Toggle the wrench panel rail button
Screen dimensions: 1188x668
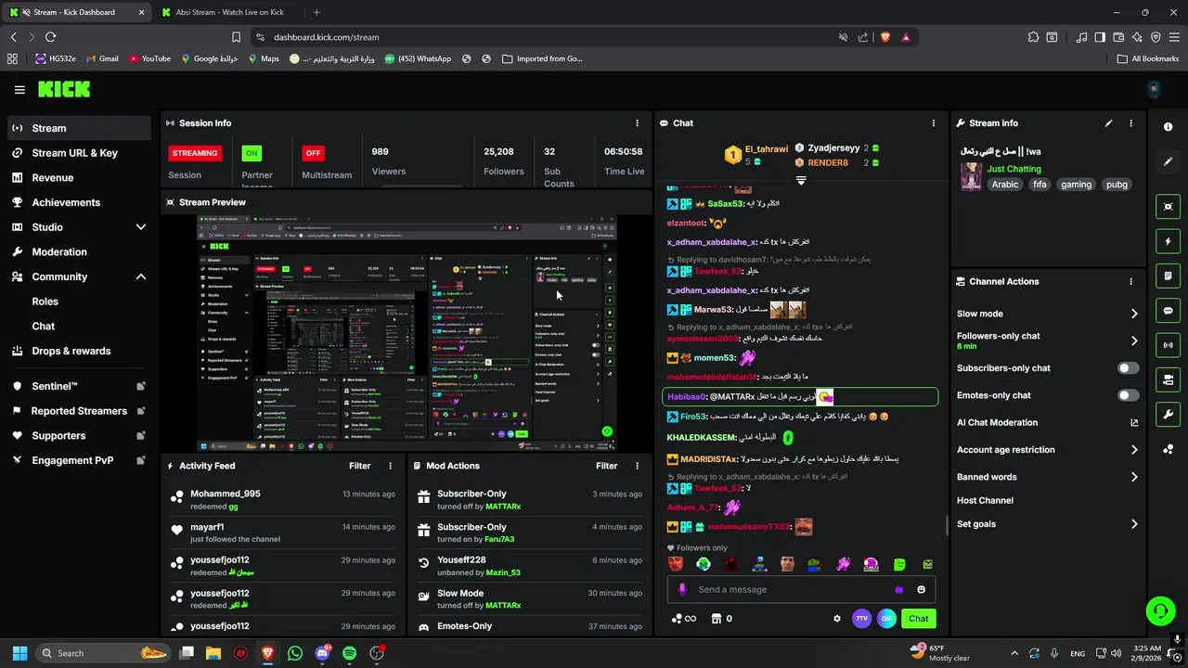[x=1168, y=414]
